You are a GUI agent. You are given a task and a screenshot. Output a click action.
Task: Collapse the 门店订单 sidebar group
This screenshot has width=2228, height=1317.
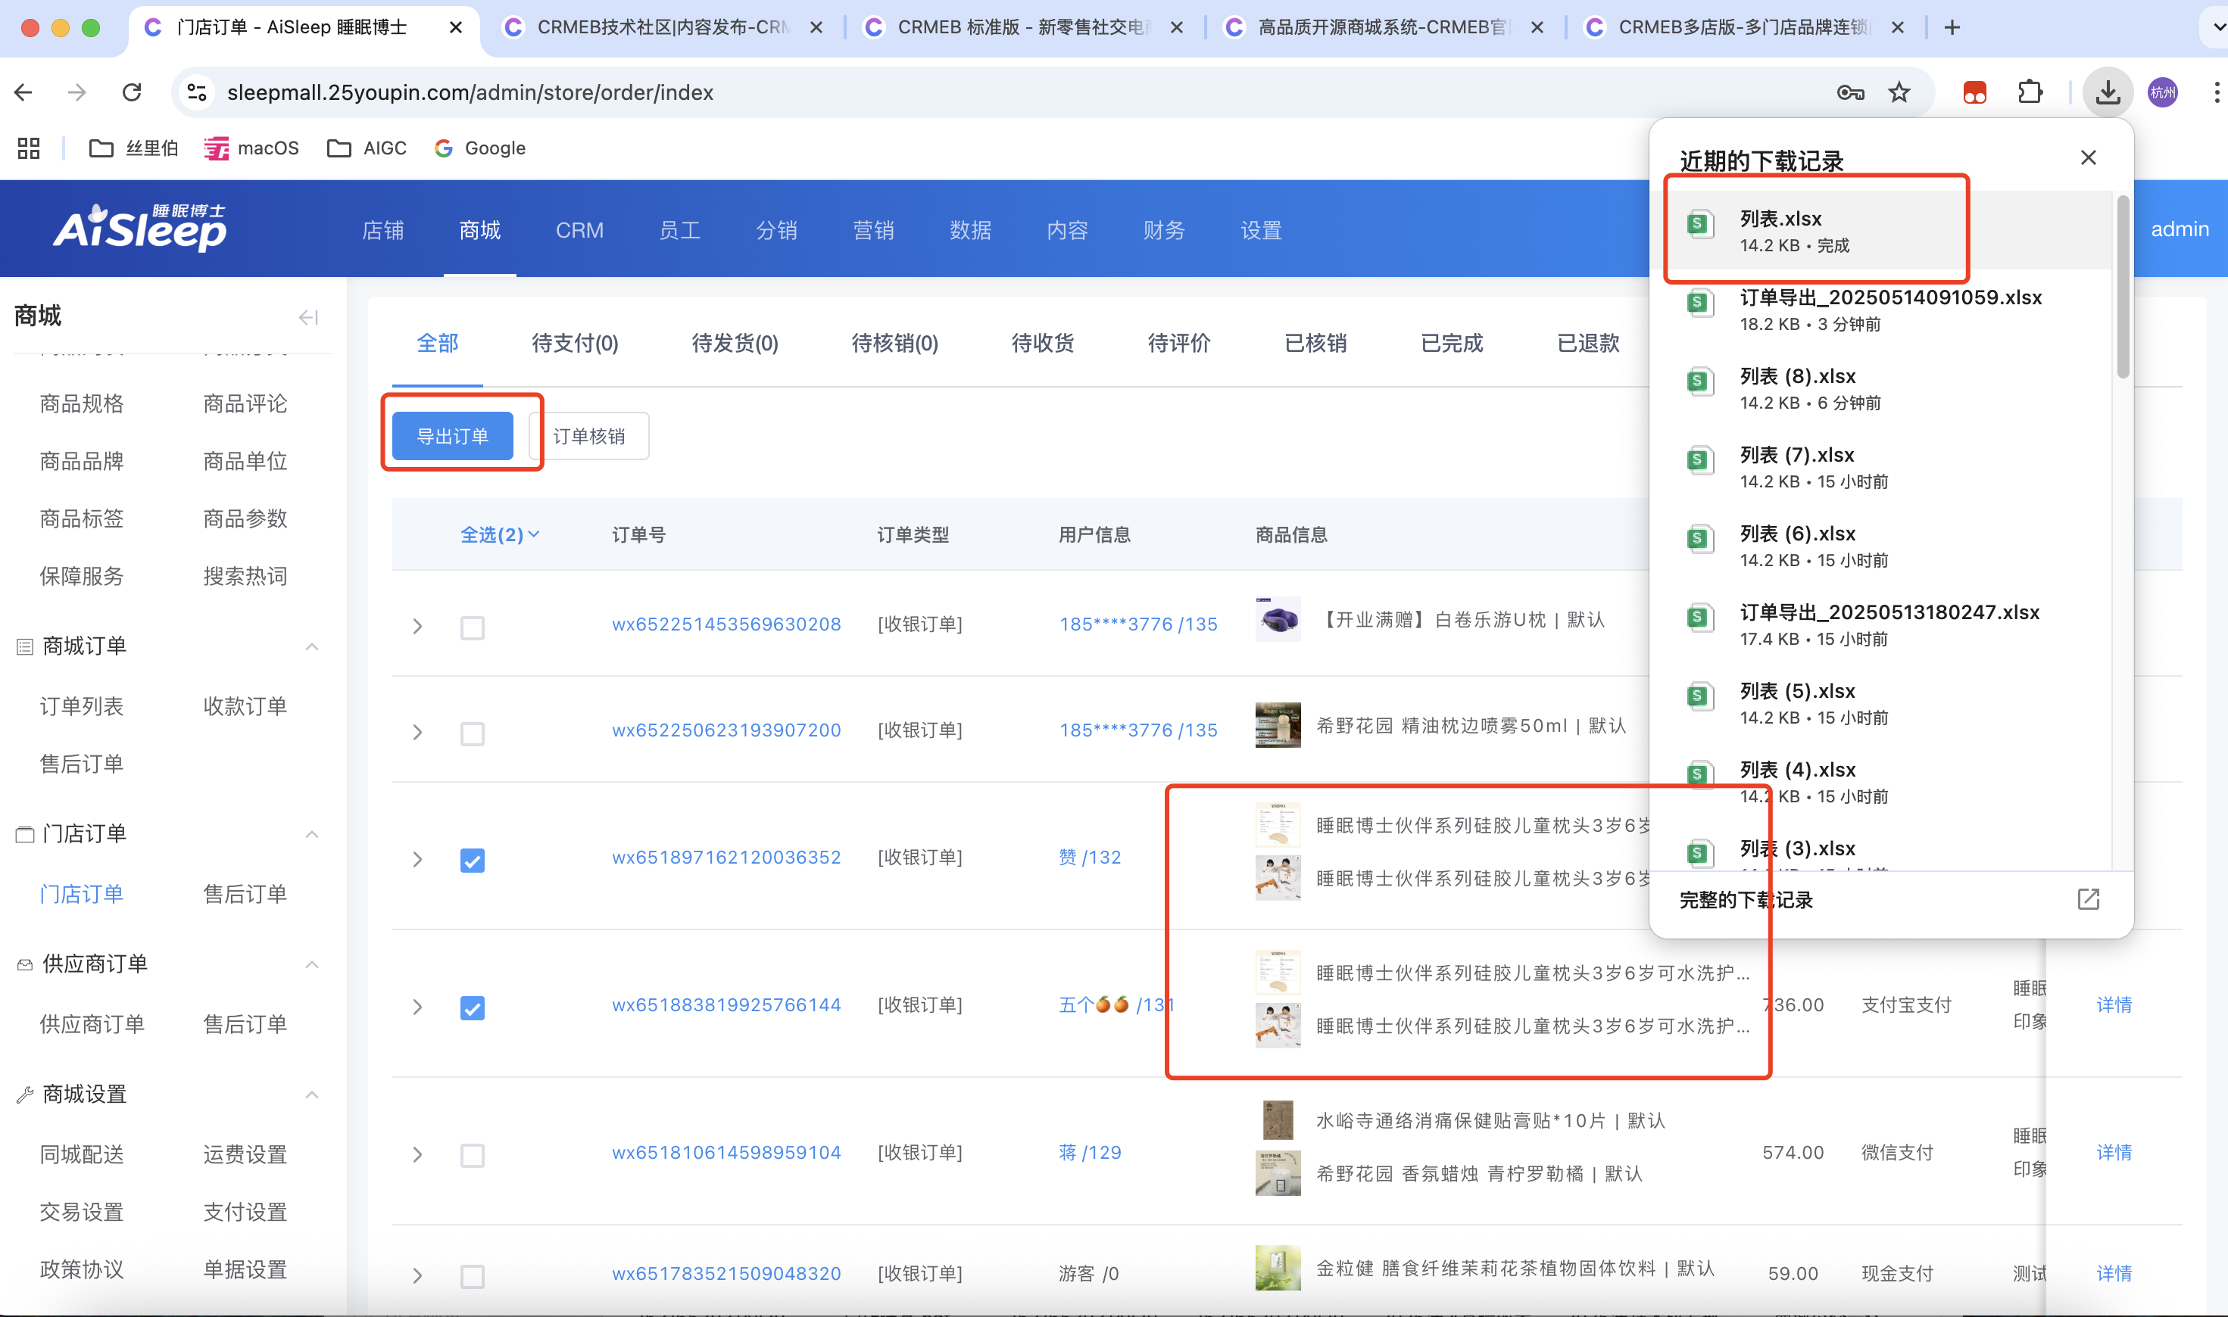(x=312, y=834)
